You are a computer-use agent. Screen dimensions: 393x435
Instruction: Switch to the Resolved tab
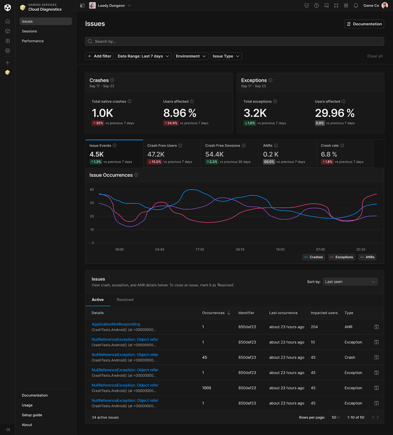pos(125,300)
